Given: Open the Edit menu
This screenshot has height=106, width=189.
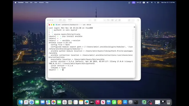Looking at the screenshot, I should tap(31, 2).
